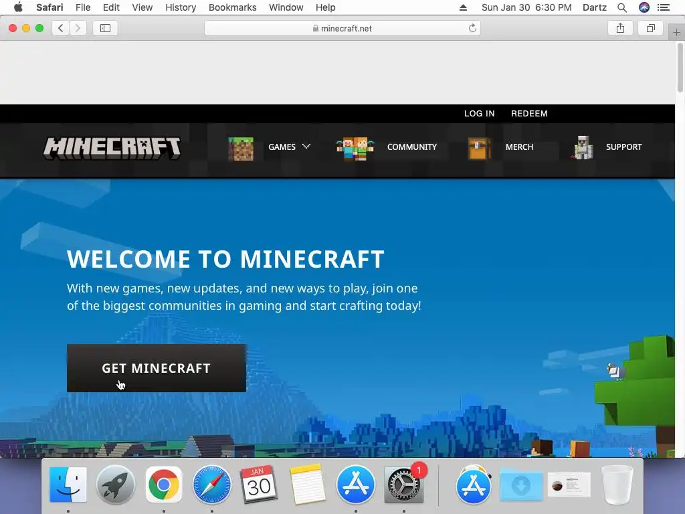685x514 pixels.
Task: Open Finder from the Dock
Action: (68, 485)
